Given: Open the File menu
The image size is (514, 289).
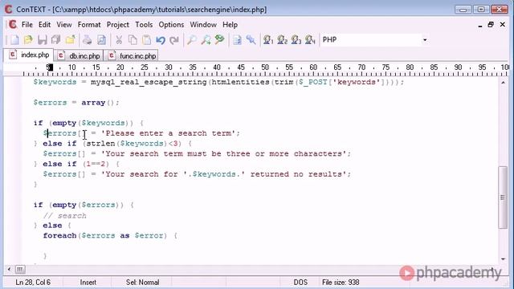Looking at the screenshot, I should (27, 25).
